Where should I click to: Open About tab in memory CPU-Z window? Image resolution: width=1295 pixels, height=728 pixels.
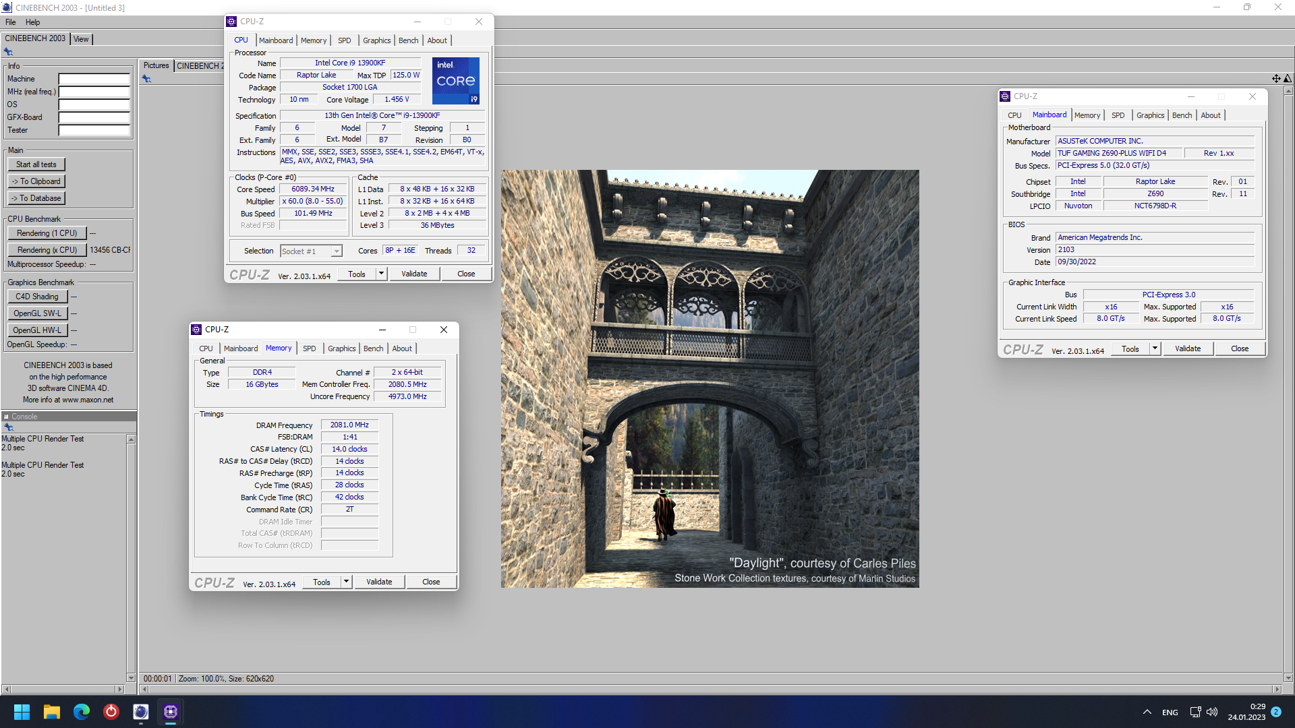click(402, 348)
